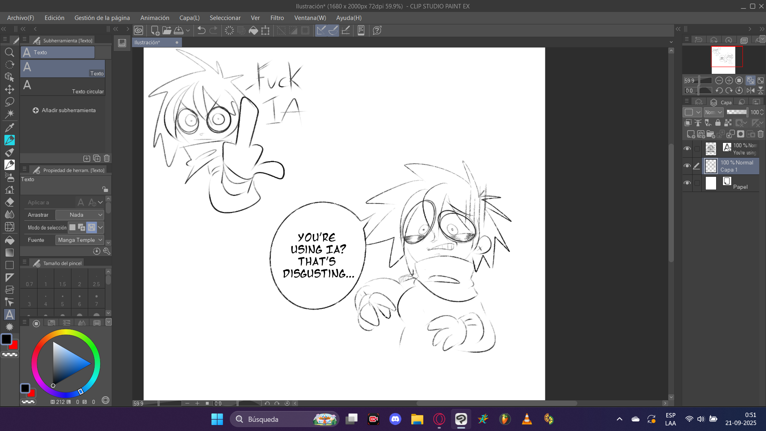This screenshot has width=766, height=431.
Task: Expand canvas tab list arrow
Action: 671,42
